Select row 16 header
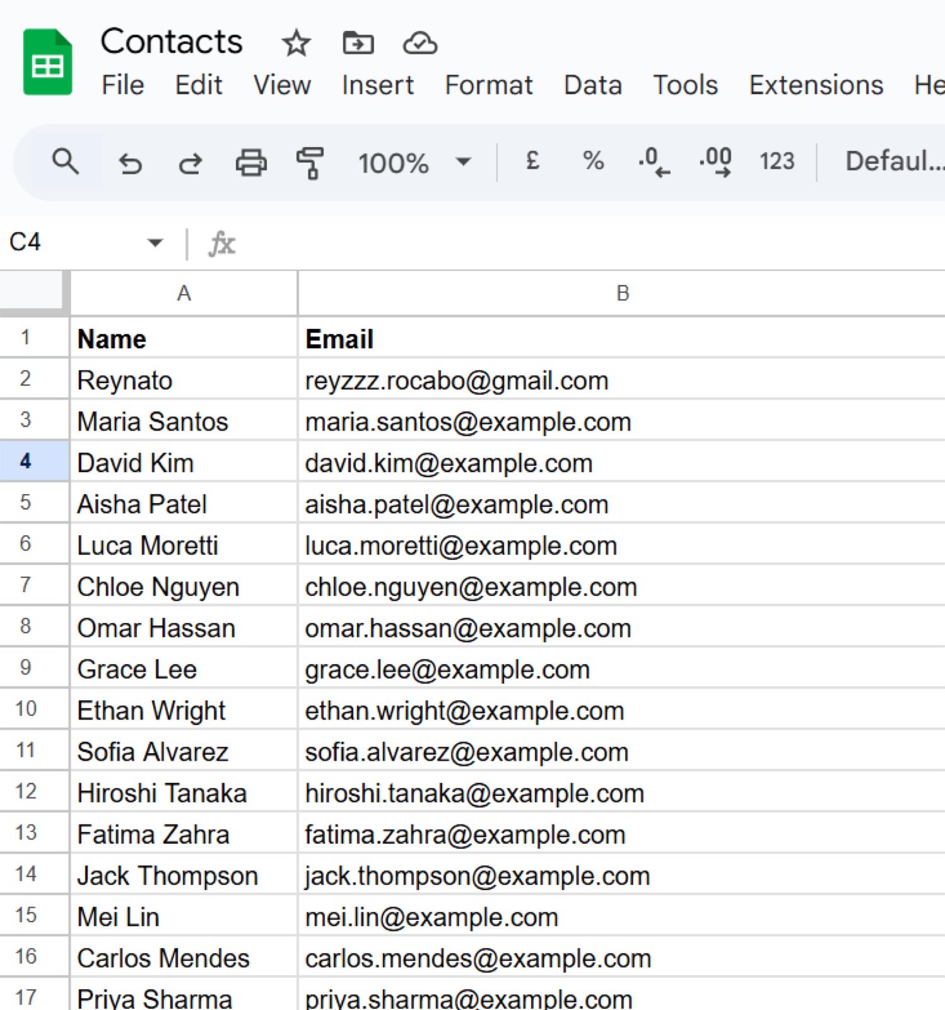 33,956
